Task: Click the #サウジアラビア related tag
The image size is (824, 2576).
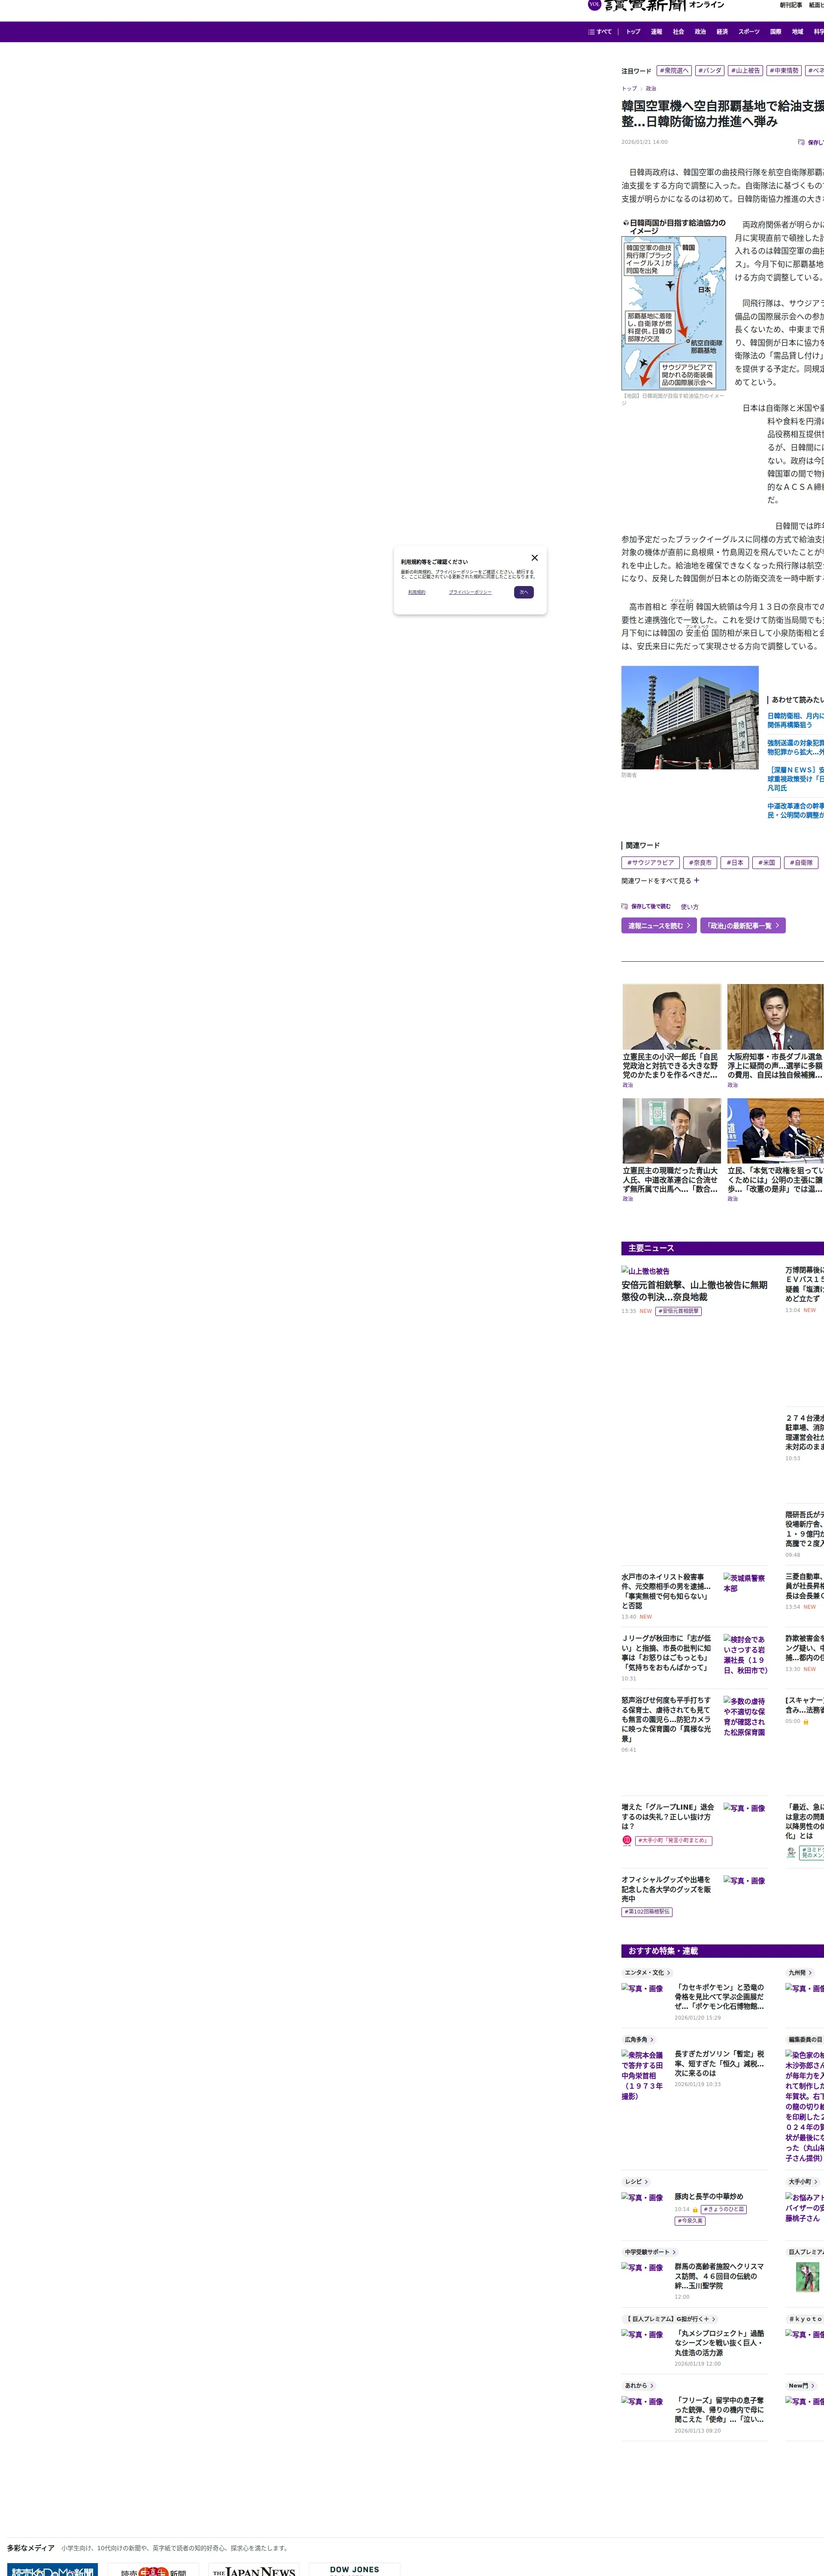Action: (x=650, y=862)
